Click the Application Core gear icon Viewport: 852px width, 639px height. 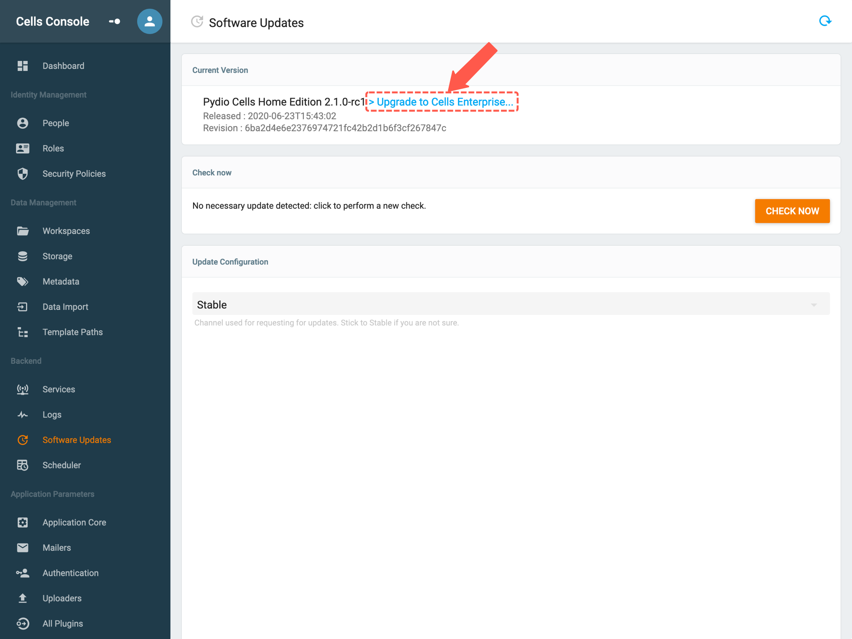[23, 522]
